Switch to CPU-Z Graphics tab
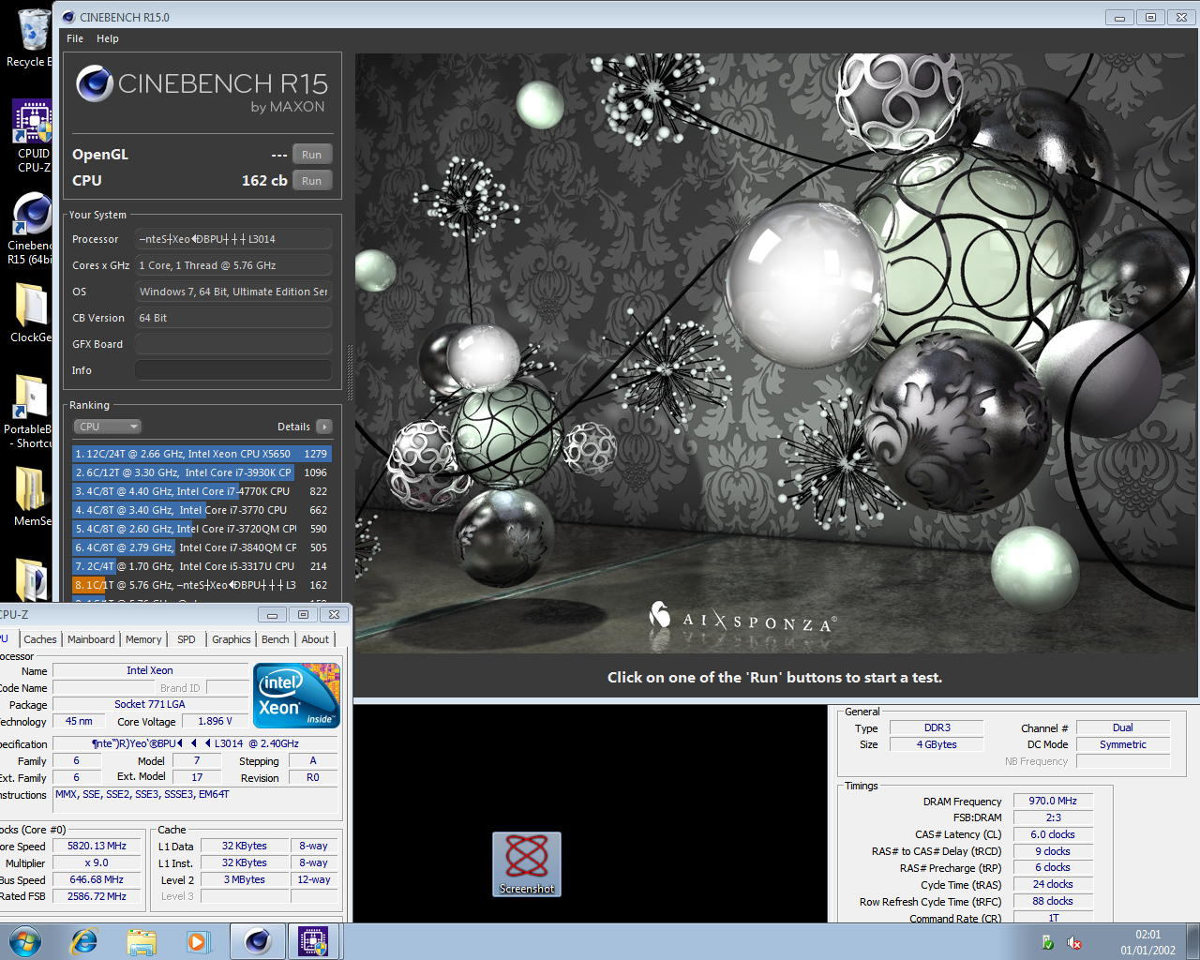 [x=232, y=639]
